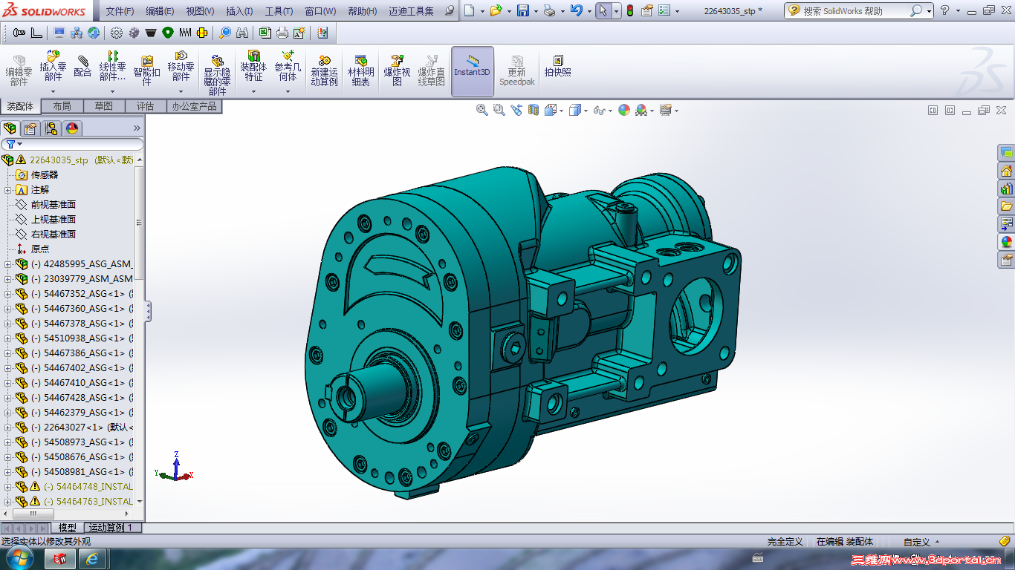Open the Assembly Features (装配体特征) dropdown arrow
This screenshot has height=570, width=1015.
254,92
